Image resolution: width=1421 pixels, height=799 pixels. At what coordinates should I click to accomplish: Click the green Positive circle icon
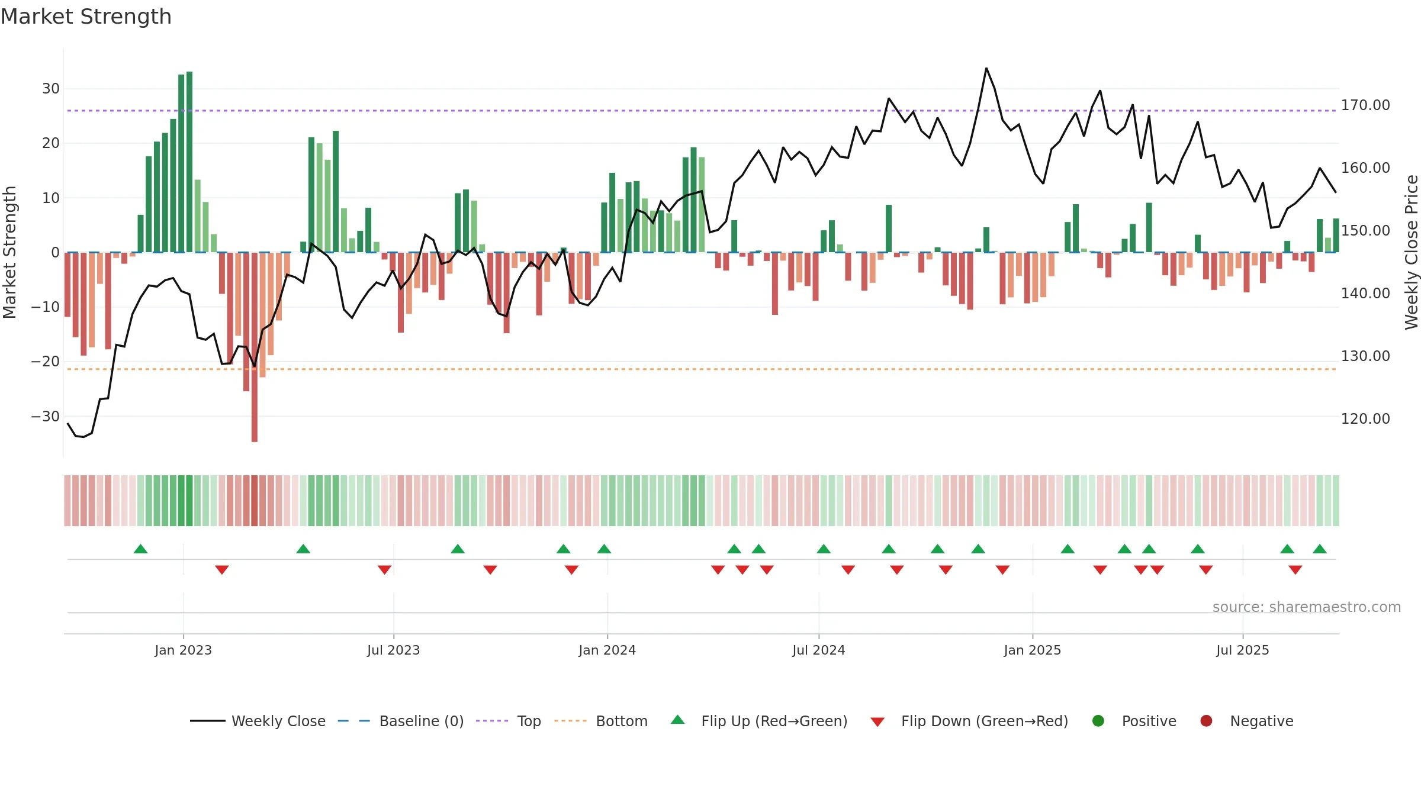coord(1098,721)
